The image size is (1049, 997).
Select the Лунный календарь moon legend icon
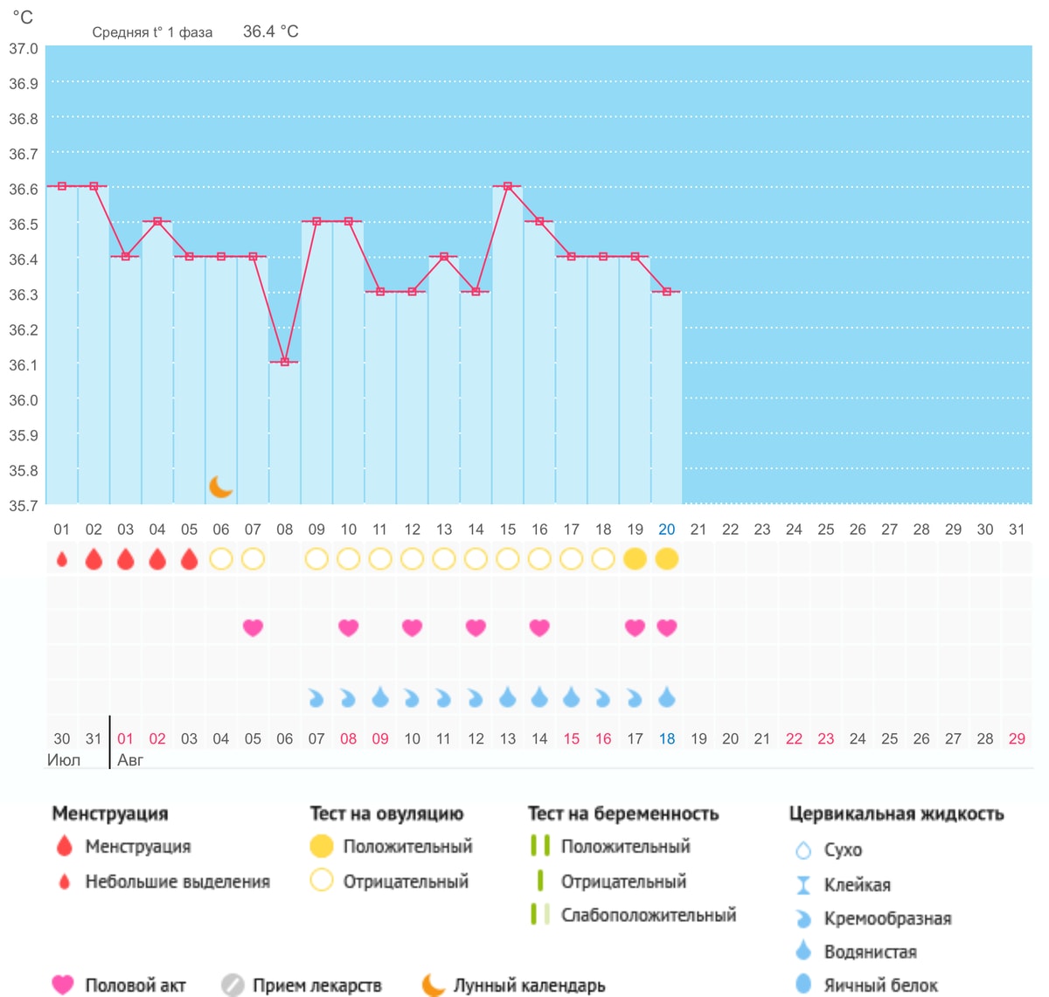[434, 985]
